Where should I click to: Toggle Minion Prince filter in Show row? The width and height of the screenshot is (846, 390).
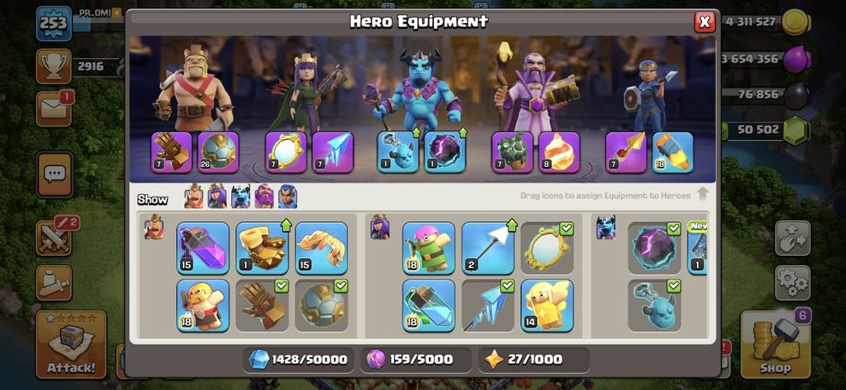pyautogui.click(x=240, y=197)
